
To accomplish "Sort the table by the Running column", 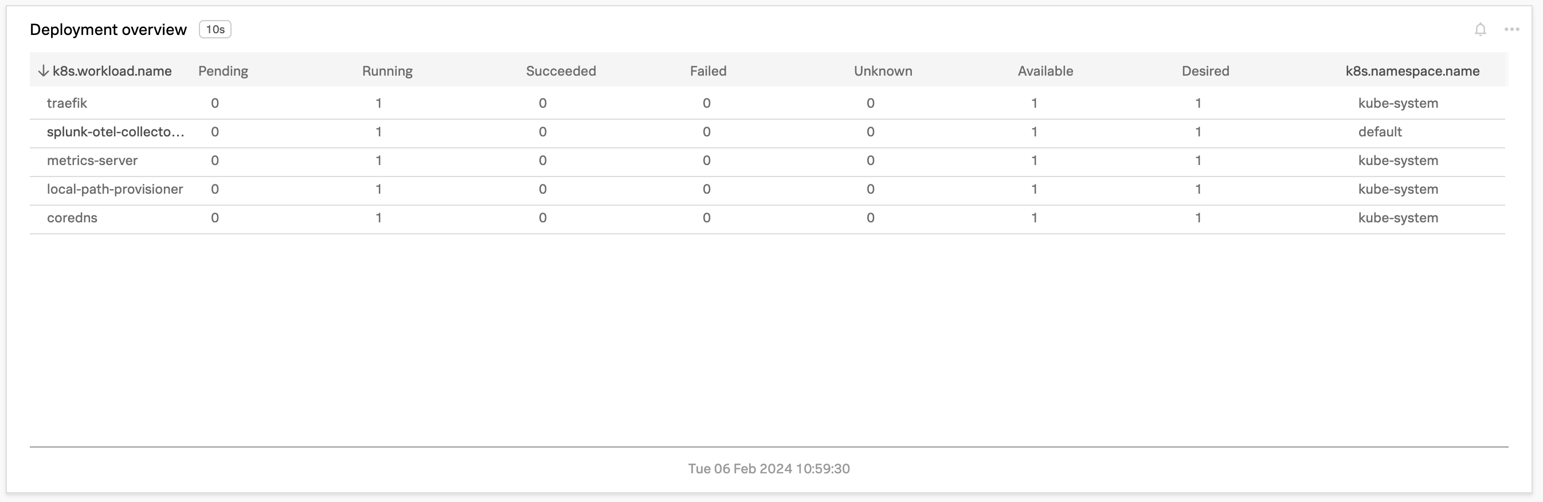I will (x=387, y=70).
